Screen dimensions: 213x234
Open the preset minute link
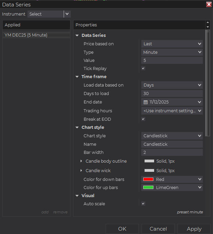point(190,212)
